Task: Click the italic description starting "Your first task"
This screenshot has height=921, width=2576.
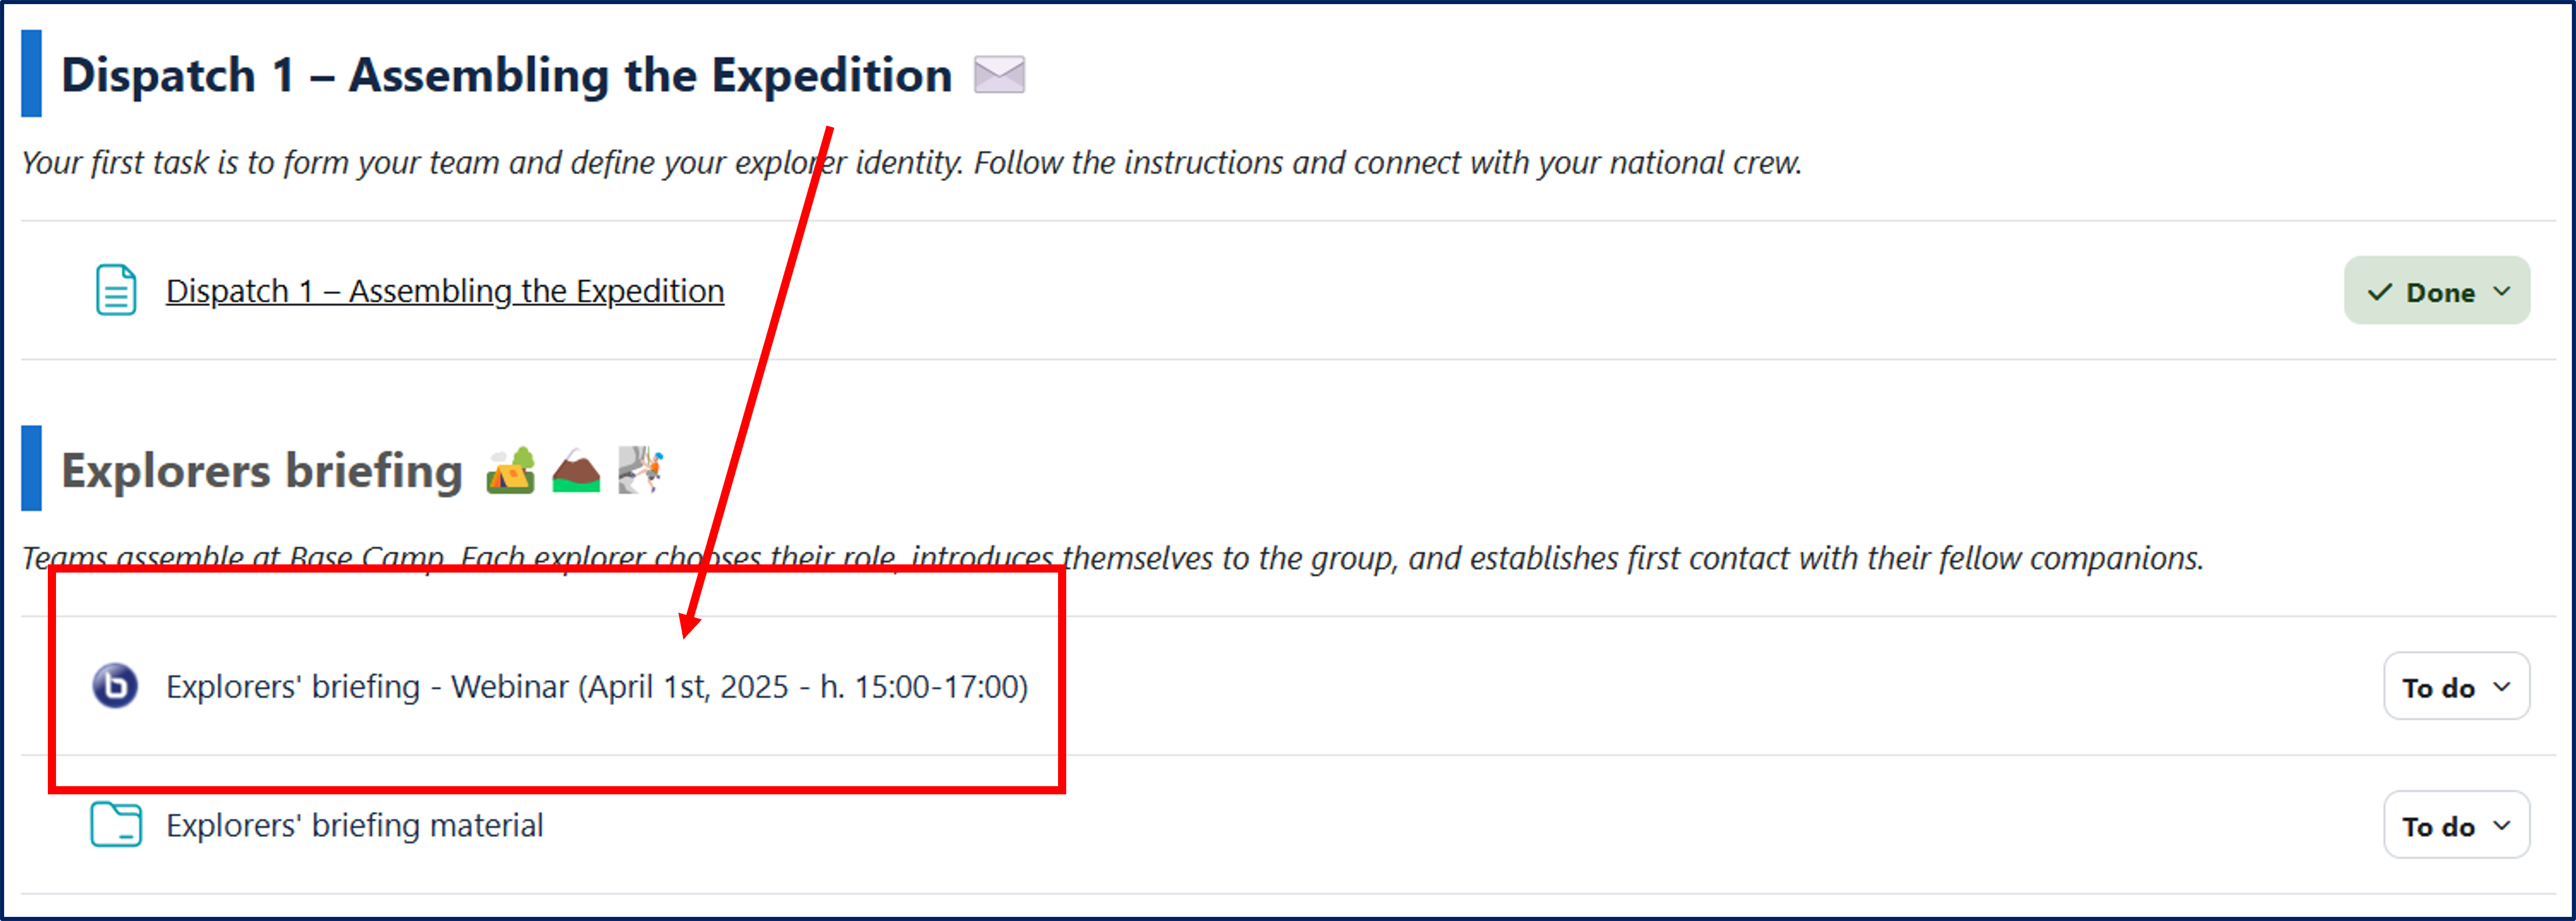Action: coord(911,163)
